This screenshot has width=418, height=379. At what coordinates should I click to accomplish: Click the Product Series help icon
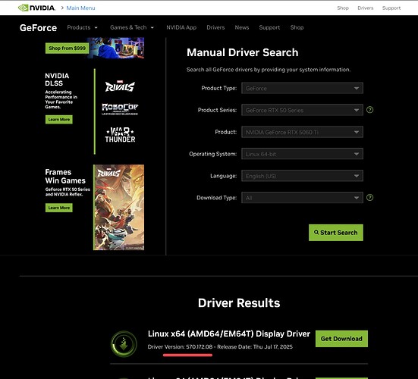[369, 110]
